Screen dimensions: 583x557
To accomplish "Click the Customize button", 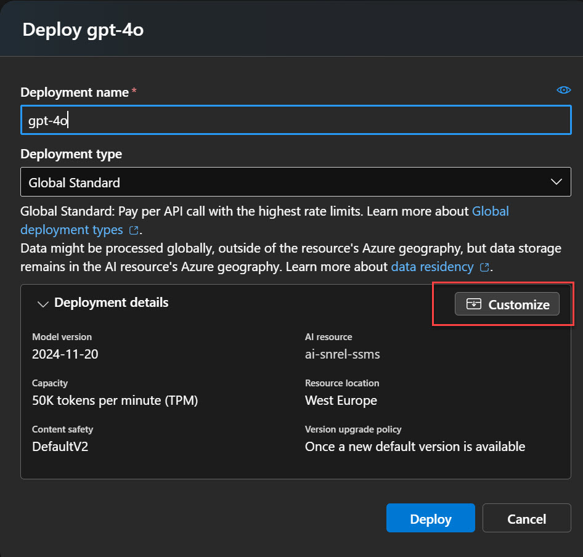I will coord(507,304).
